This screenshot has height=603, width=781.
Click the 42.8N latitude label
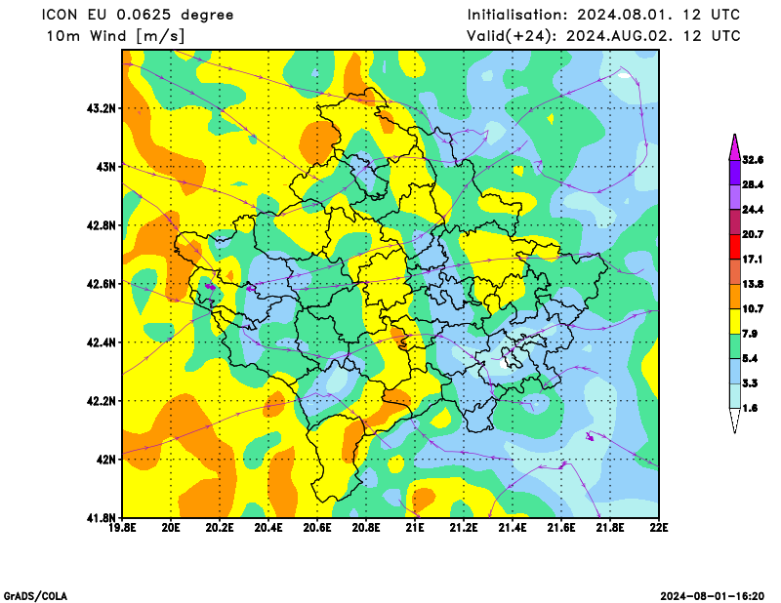tap(102, 225)
